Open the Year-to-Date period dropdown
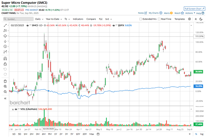The image size is (208, 138). point(54,19)
